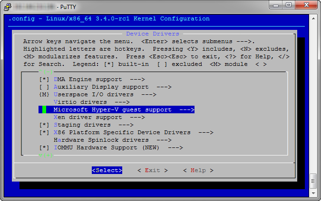Open the Virtio drivers submenu

[85, 102]
